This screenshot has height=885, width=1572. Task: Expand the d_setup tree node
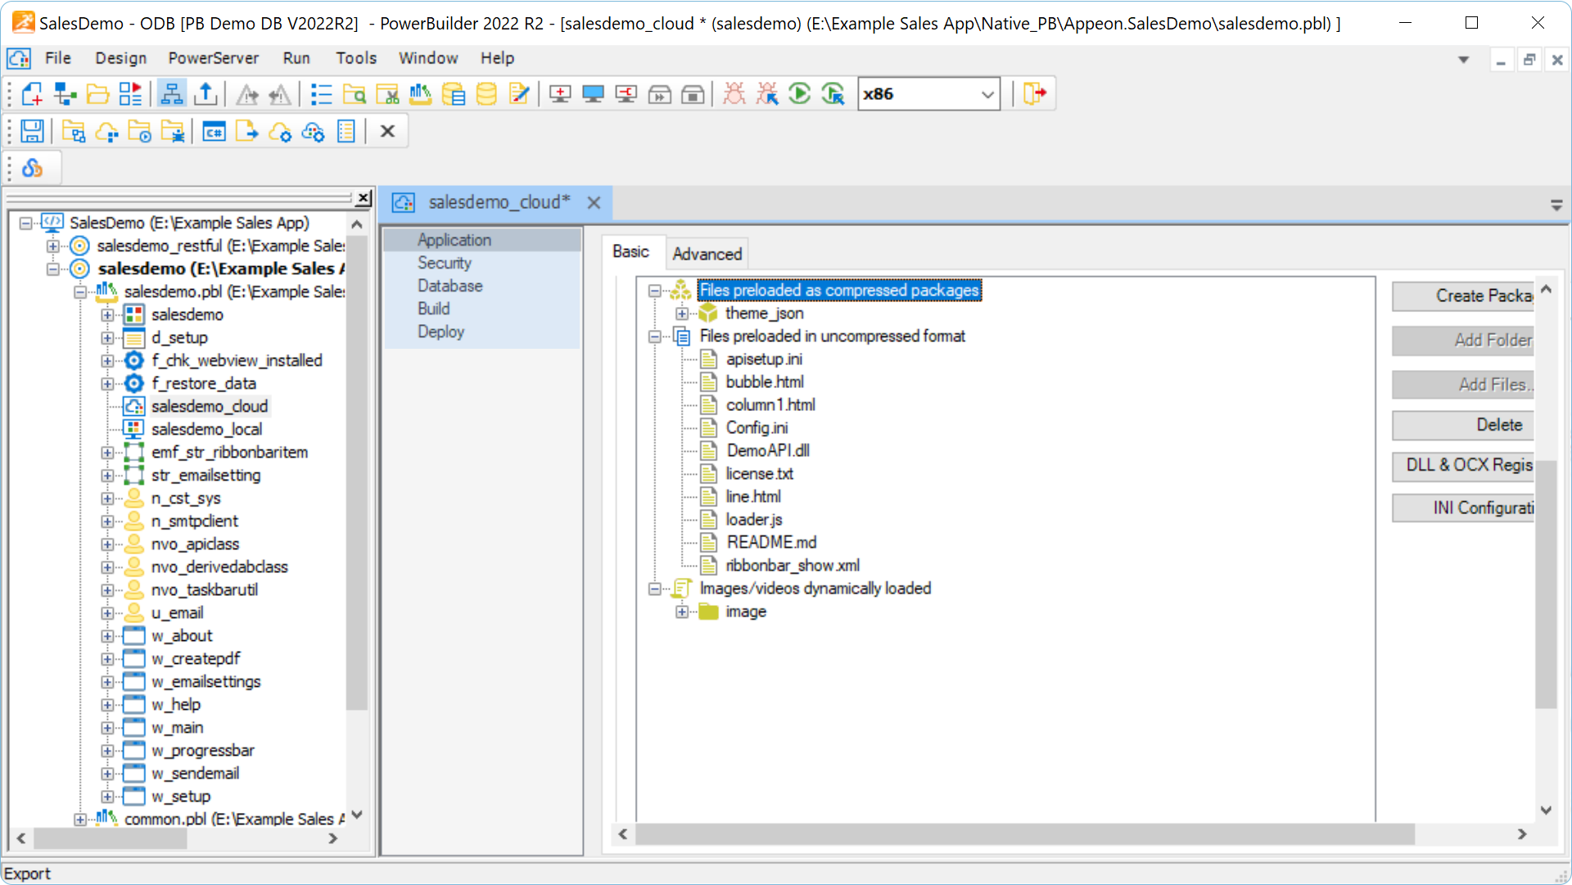tap(107, 337)
